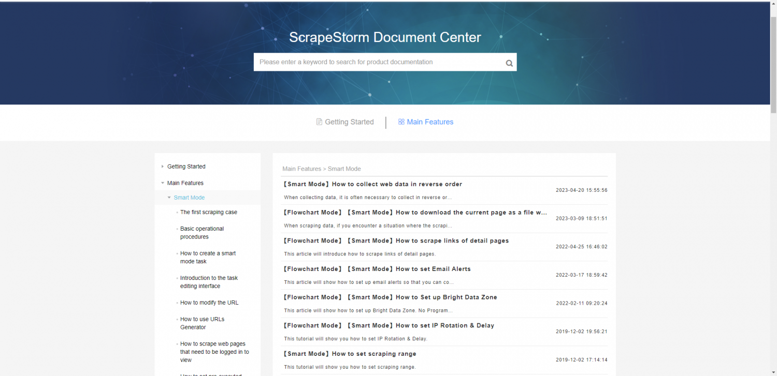The image size is (777, 376).
Task: Click timestamp 2022-02-11 09:20:24
Action: (582, 303)
